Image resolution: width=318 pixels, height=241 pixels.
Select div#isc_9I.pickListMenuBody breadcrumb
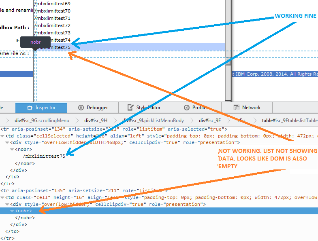click(153, 120)
